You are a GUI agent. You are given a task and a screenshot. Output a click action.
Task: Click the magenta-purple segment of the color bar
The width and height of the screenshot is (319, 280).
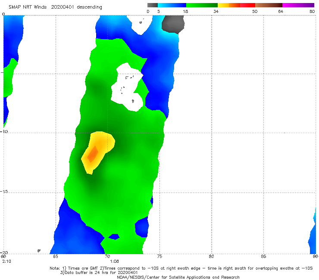298,5
